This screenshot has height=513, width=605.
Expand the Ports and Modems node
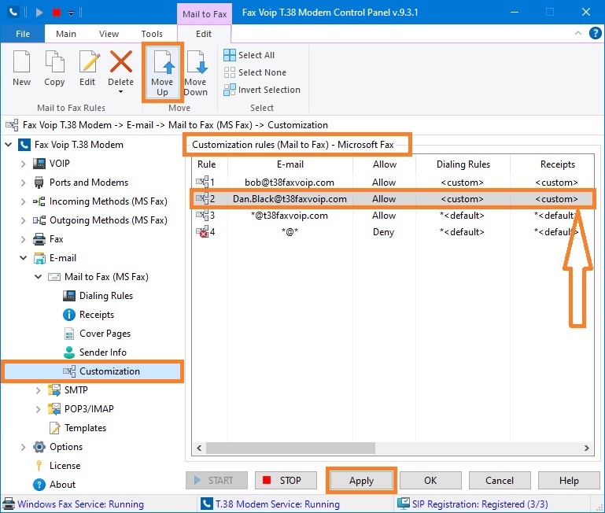click(23, 183)
